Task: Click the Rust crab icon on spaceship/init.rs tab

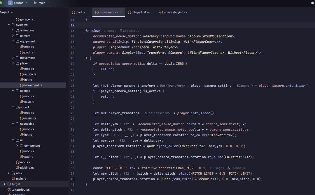Action: pos(161,12)
